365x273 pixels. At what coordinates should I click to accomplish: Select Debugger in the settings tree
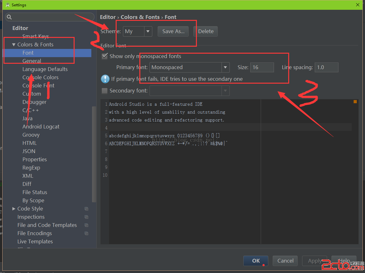[x=34, y=102]
